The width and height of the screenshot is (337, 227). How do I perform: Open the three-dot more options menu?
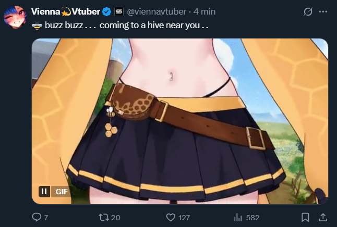pyautogui.click(x=323, y=11)
